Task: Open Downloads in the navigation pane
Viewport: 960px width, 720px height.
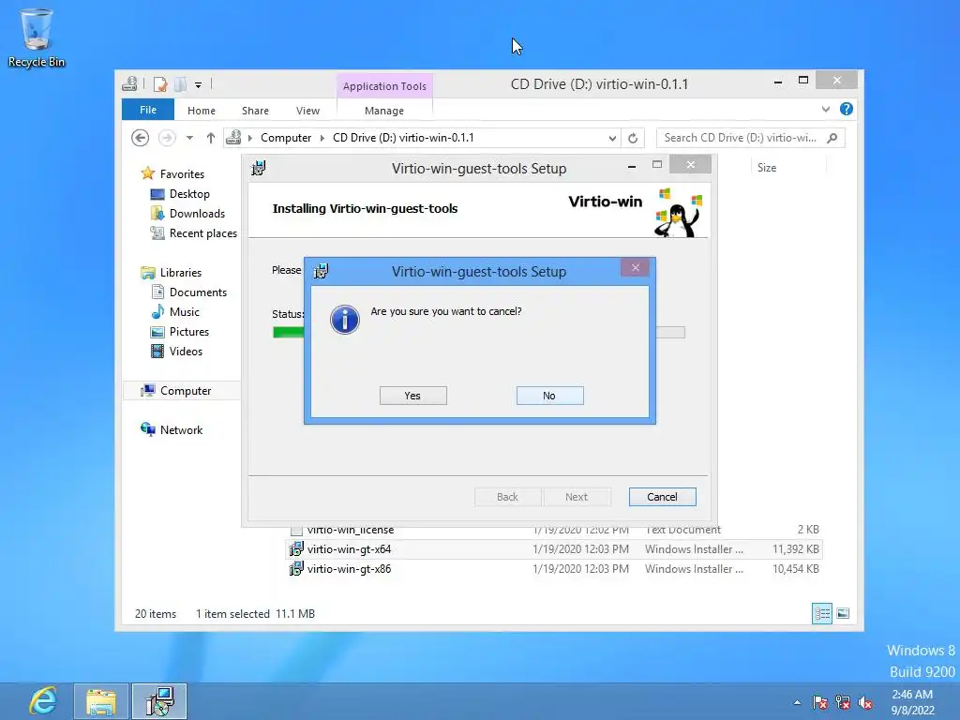Action: (197, 213)
